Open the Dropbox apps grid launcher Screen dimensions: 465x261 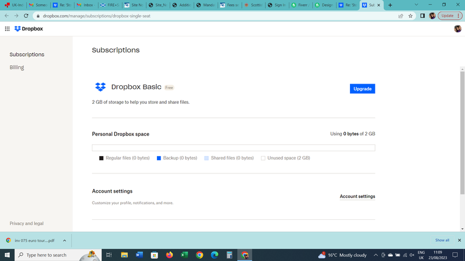7,28
